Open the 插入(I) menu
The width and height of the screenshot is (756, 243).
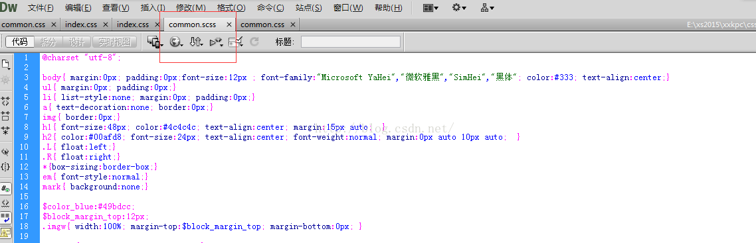(x=153, y=8)
